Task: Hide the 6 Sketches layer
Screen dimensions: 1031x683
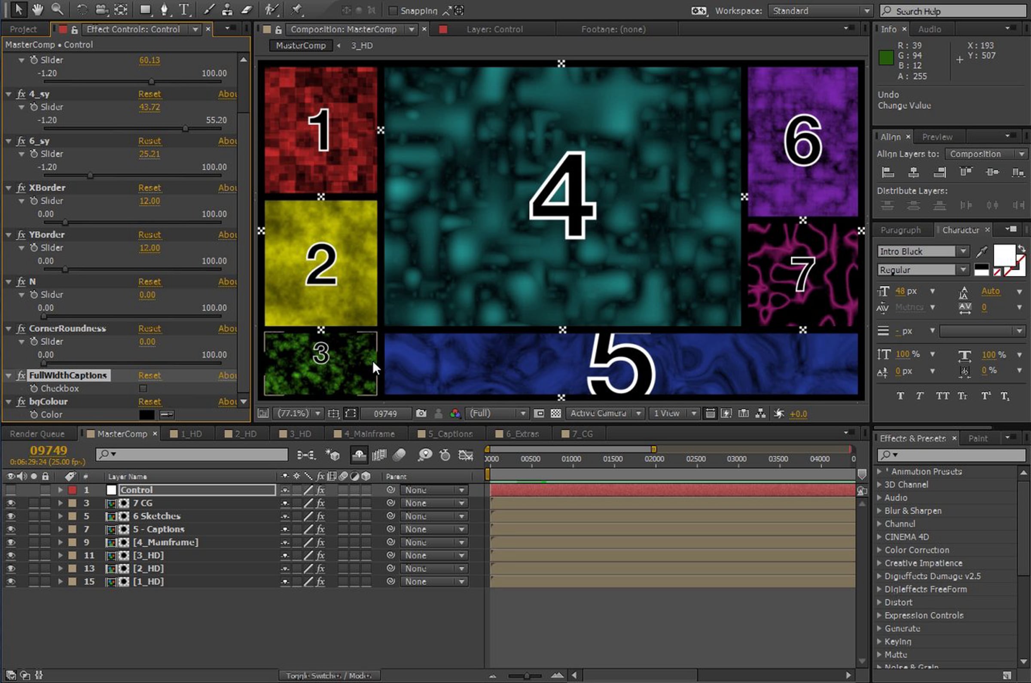Action: click(10, 516)
